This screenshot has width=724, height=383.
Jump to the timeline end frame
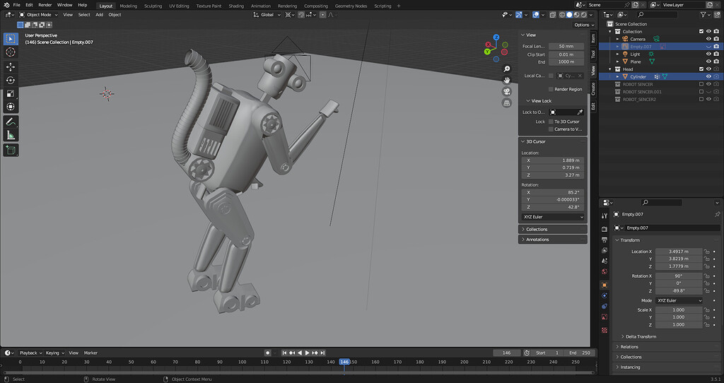coord(322,353)
